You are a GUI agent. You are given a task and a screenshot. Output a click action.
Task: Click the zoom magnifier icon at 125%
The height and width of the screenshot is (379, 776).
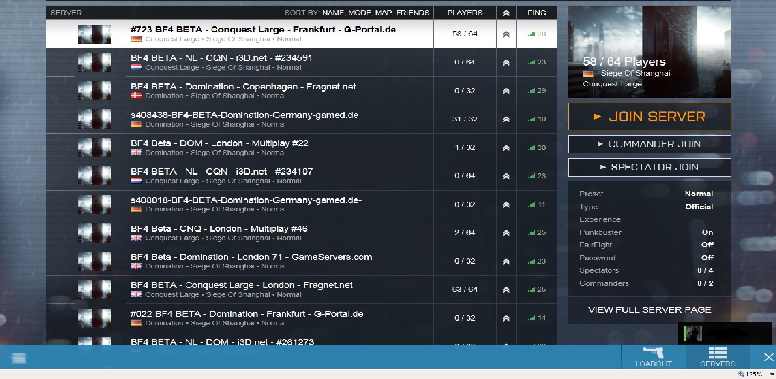click(741, 374)
